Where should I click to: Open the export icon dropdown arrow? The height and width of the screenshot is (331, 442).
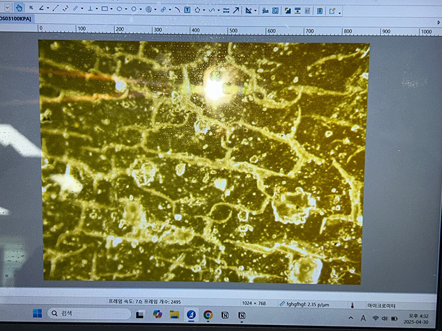339,11
